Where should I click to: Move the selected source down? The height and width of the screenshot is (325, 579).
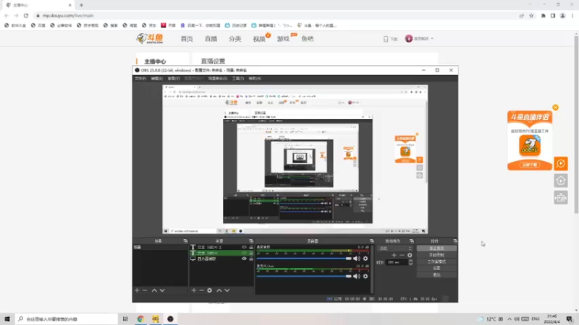click(x=227, y=290)
